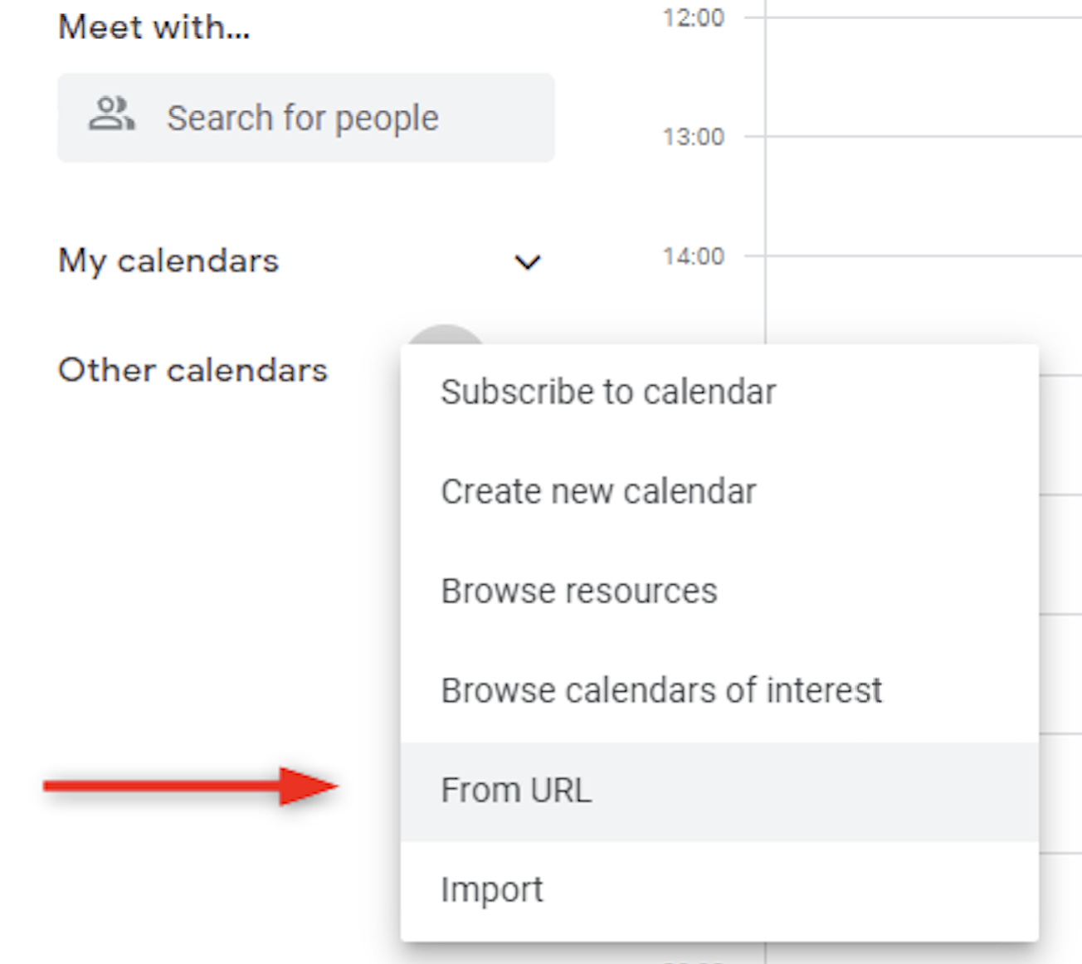
Task: Click the red arrow pointing to From URL
Action: click(191, 786)
